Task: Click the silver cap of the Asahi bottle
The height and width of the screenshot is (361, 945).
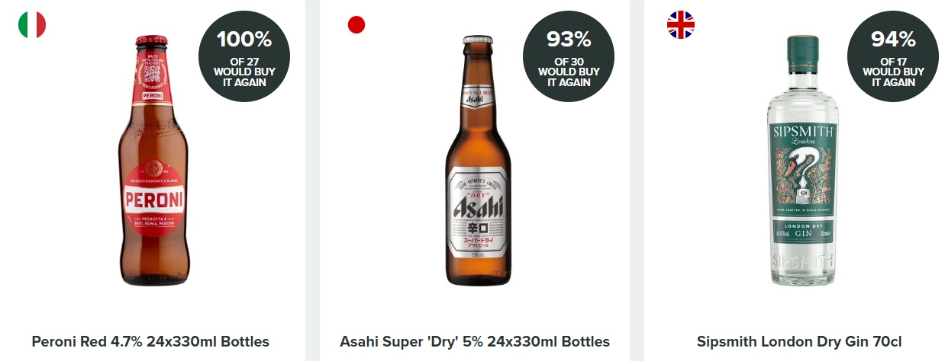Action: [477, 40]
